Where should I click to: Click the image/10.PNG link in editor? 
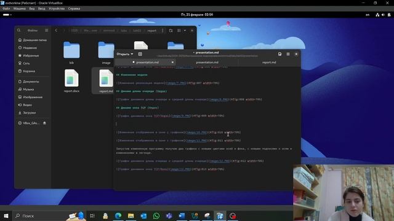pyautogui.click(x=197, y=133)
